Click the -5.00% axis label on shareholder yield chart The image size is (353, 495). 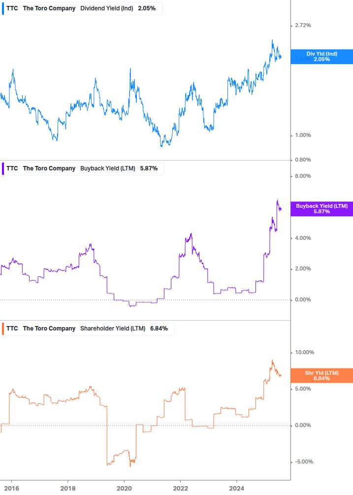pyautogui.click(x=304, y=462)
